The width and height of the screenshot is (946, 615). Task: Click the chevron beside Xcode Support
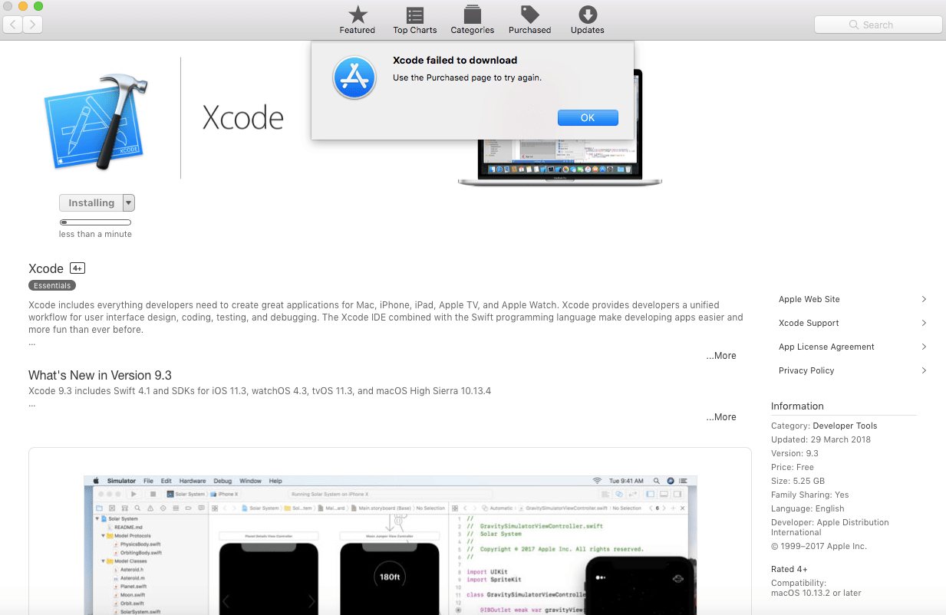point(924,323)
